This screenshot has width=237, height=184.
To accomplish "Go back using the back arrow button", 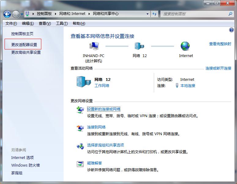I will pyautogui.click(x=7, y=14).
